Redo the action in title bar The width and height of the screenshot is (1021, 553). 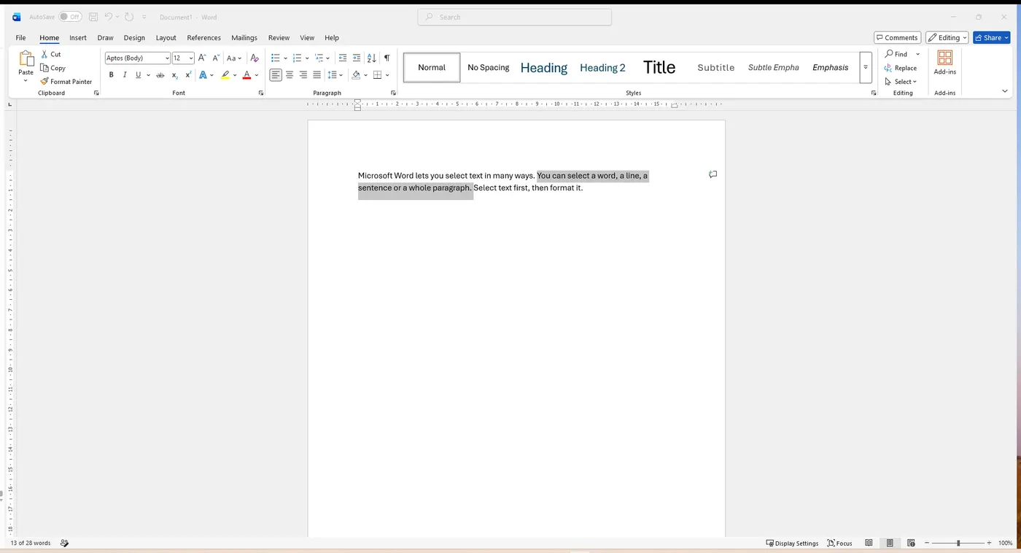[x=129, y=17]
